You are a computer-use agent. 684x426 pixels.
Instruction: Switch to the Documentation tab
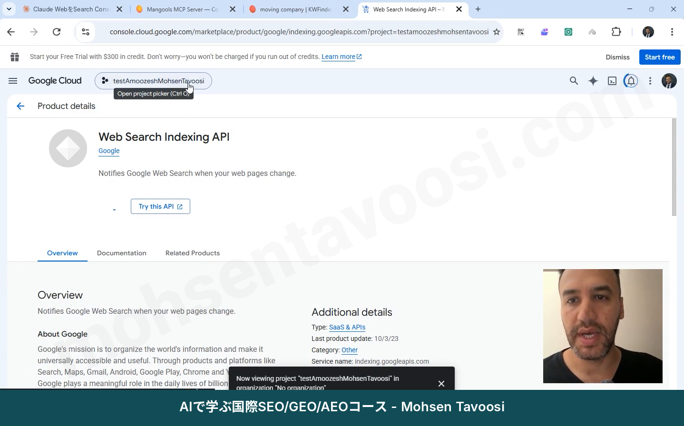point(122,253)
